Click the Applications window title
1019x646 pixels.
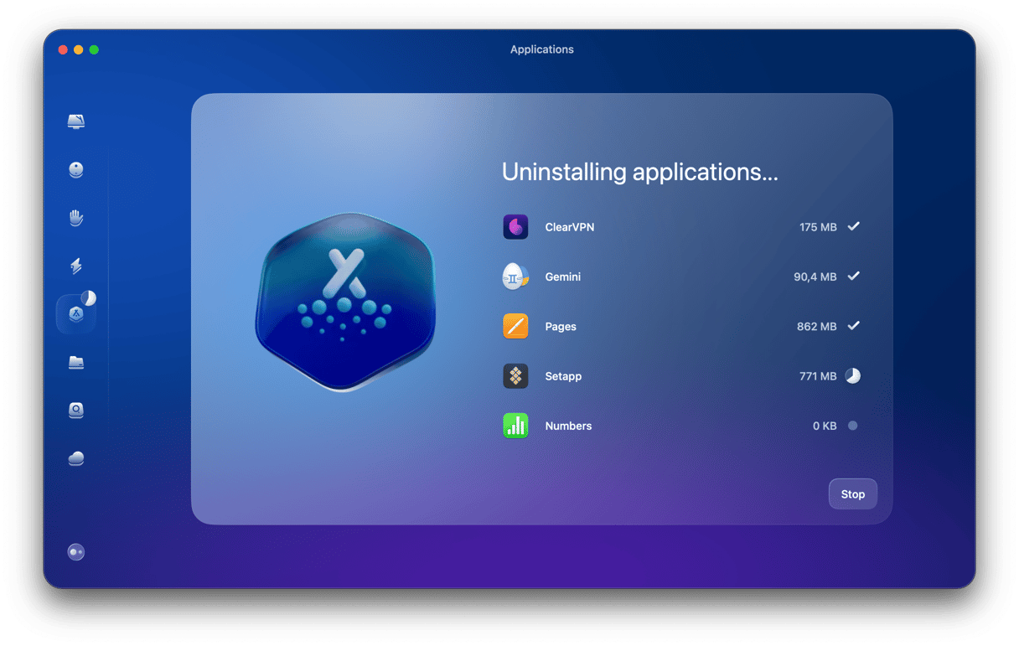[x=542, y=49]
